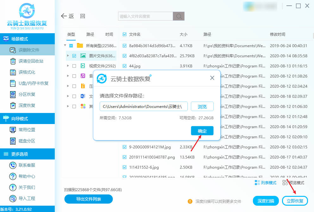This screenshot has height=212, width=314.
Task: Uncheck the 图片文件 category checkbox
Action: click(x=74, y=56)
